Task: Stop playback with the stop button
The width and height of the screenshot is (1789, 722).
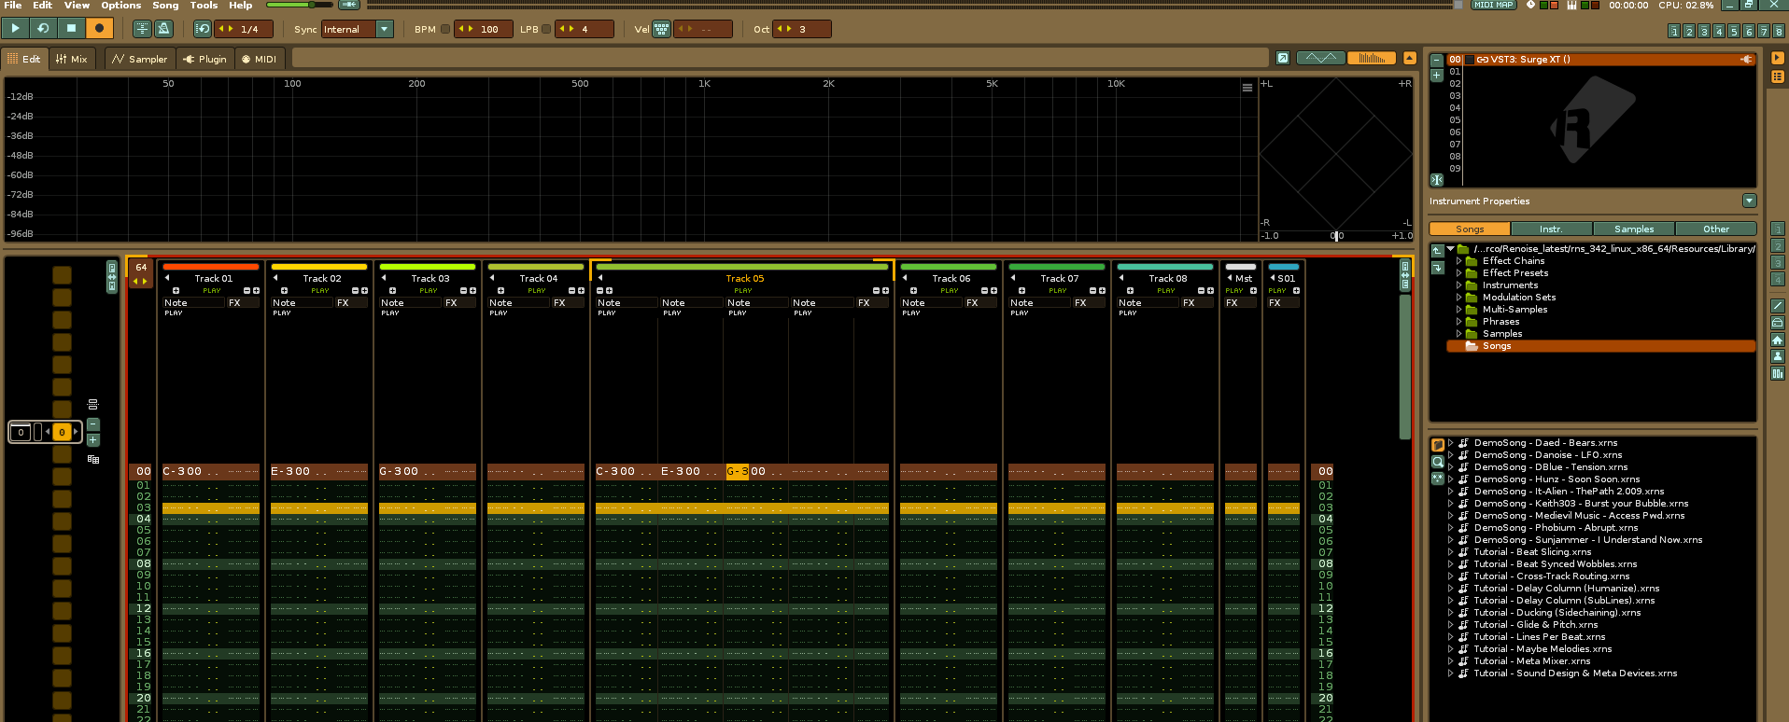Action: point(71,29)
